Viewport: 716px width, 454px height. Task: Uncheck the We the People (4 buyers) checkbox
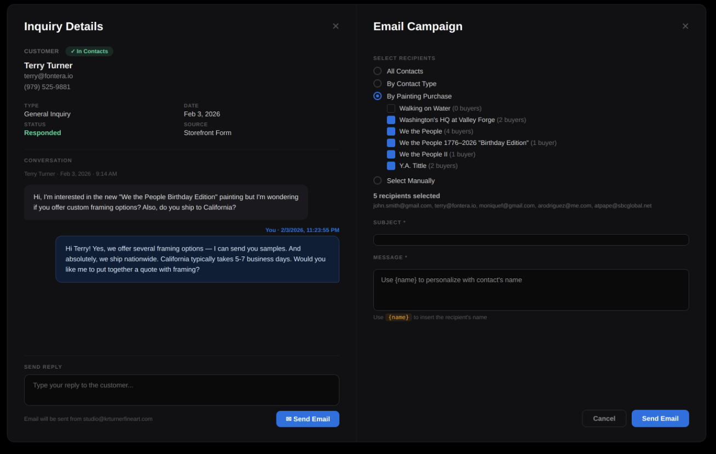(x=391, y=131)
